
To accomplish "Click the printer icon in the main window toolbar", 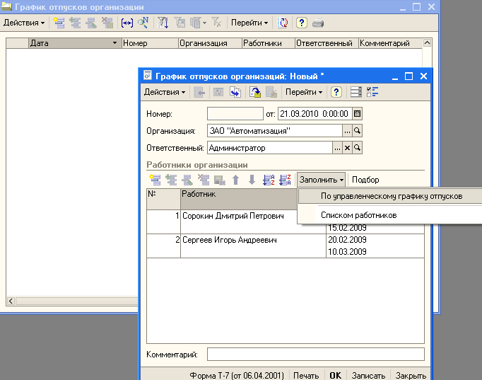I will pyautogui.click(x=318, y=23).
